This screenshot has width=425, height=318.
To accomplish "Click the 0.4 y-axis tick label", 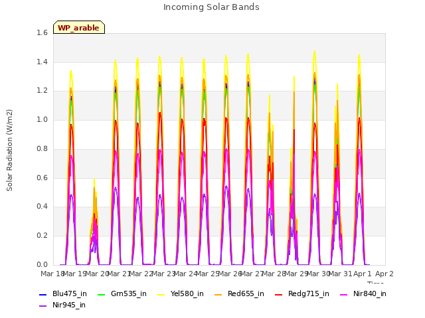I will pos(42,206).
